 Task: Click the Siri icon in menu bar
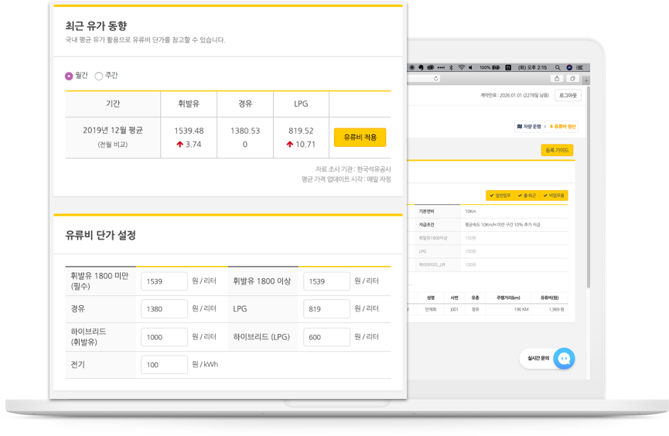click(569, 67)
